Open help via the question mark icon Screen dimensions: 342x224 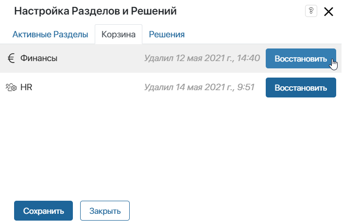[311, 11]
